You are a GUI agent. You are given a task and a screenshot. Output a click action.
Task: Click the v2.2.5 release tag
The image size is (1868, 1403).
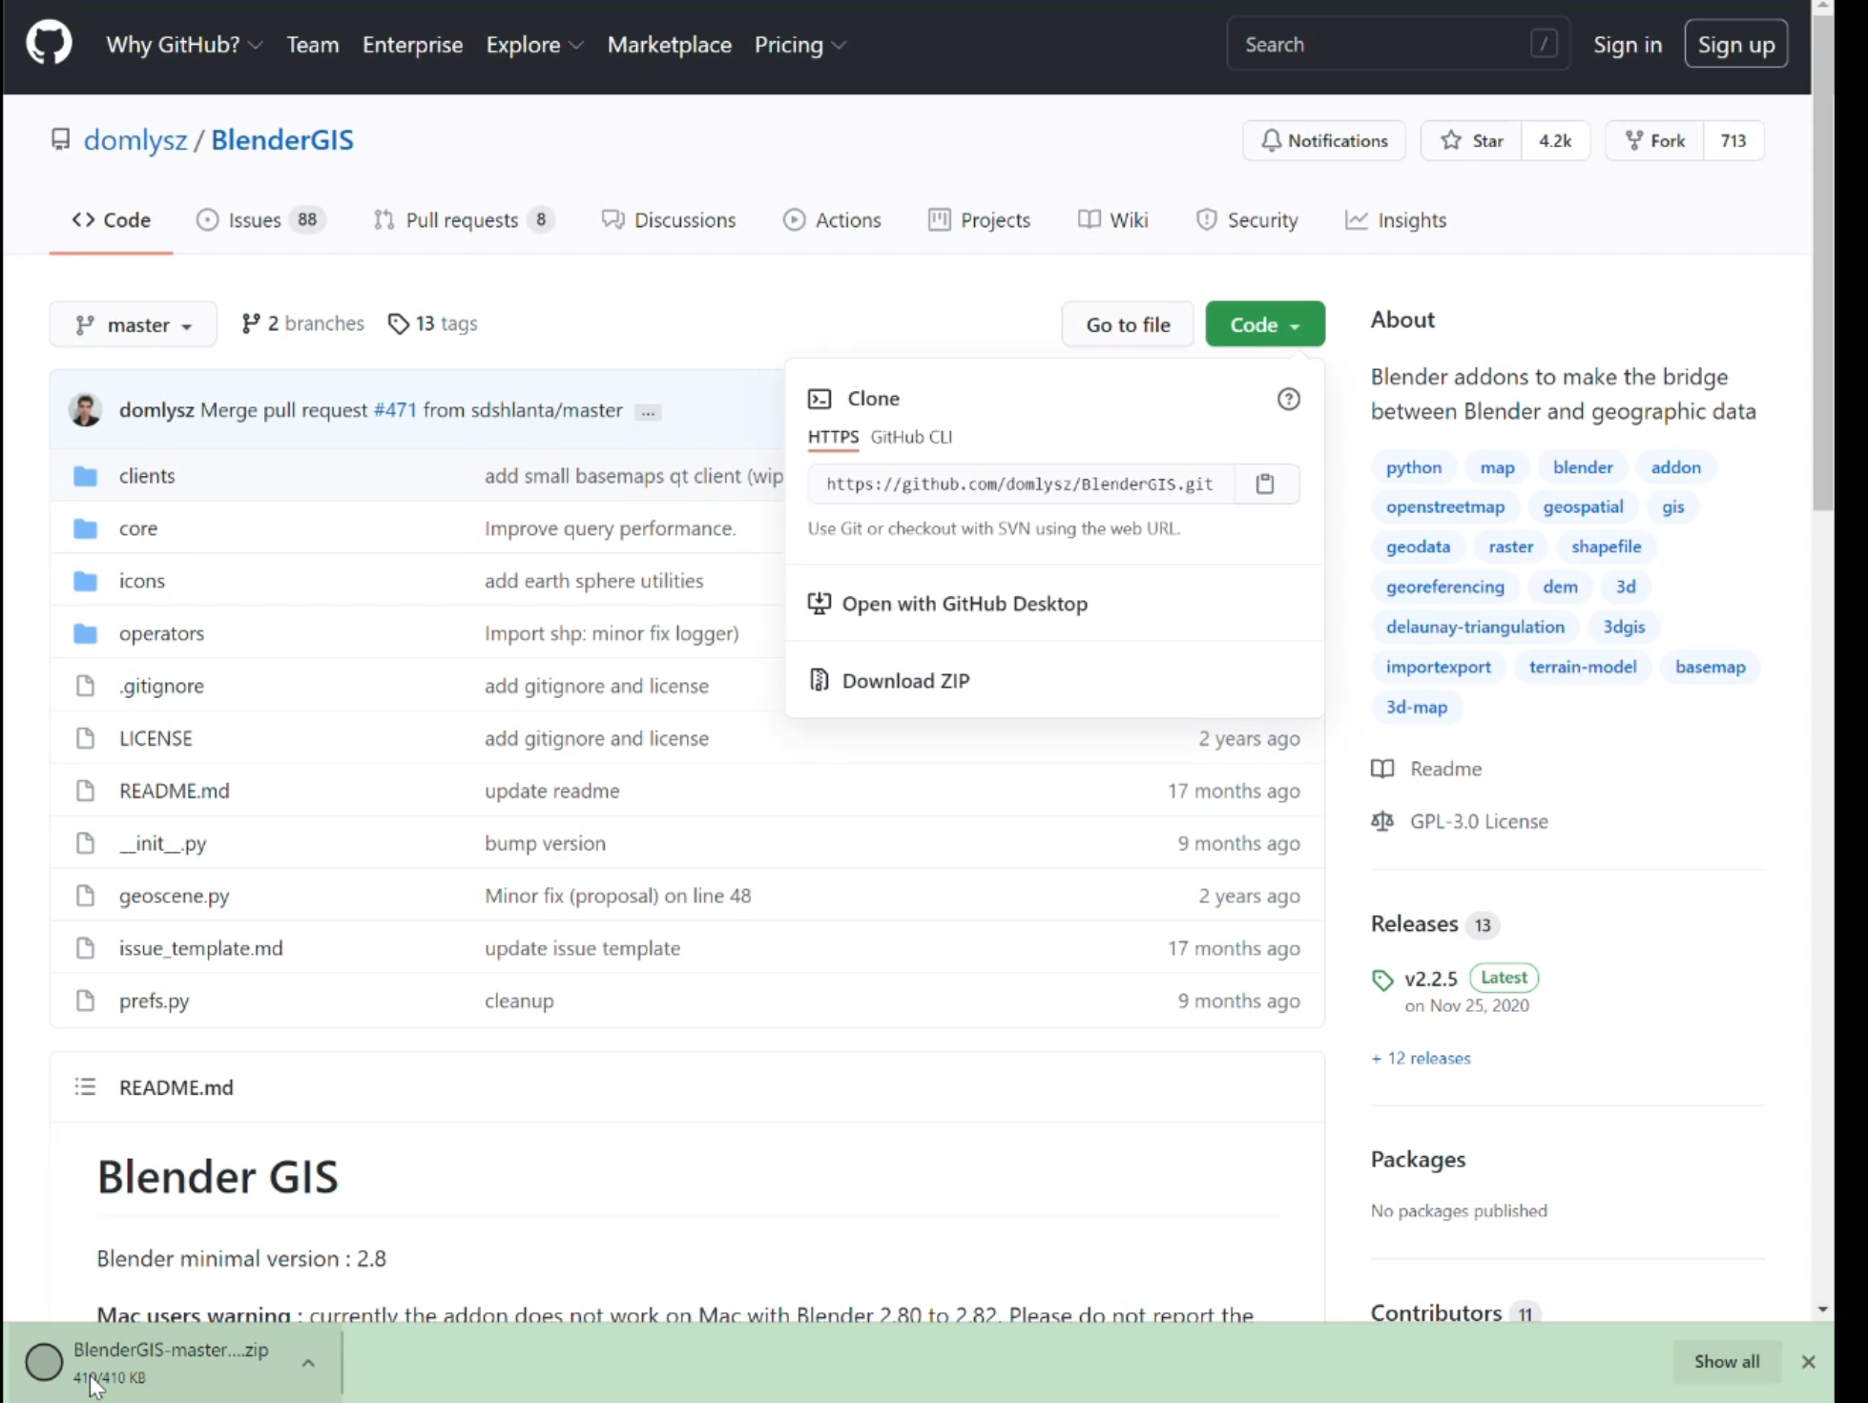(1430, 979)
